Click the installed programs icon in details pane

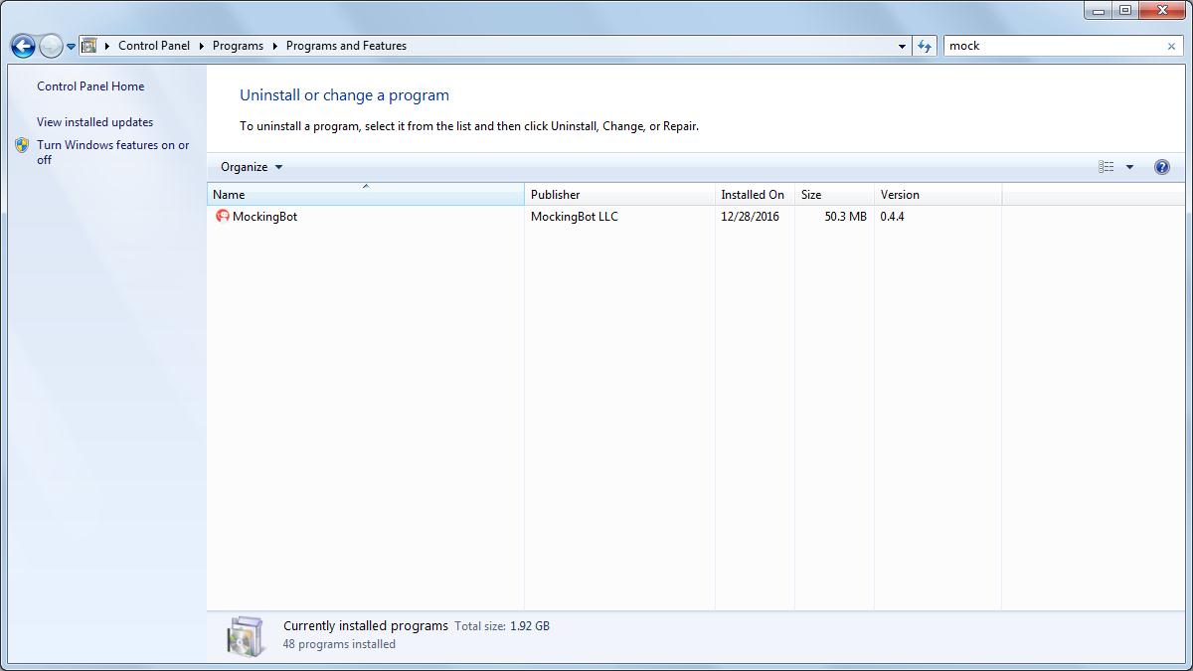(245, 636)
